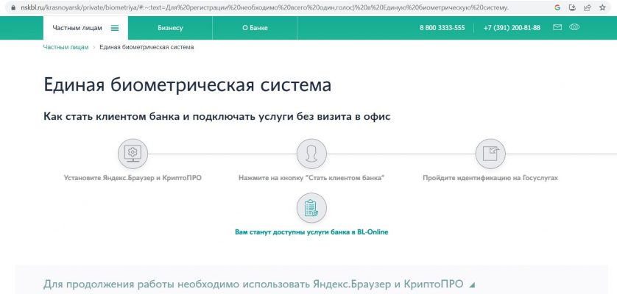Toggle the eye accessibility view icon

[x=575, y=28]
